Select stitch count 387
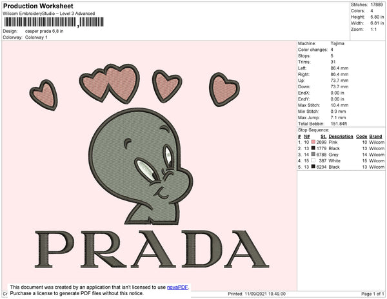This screenshot has height=299, width=387. click(322, 160)
